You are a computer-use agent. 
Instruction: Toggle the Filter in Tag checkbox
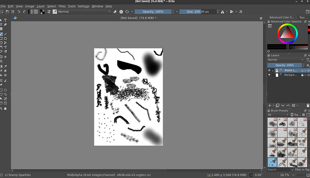293,169
